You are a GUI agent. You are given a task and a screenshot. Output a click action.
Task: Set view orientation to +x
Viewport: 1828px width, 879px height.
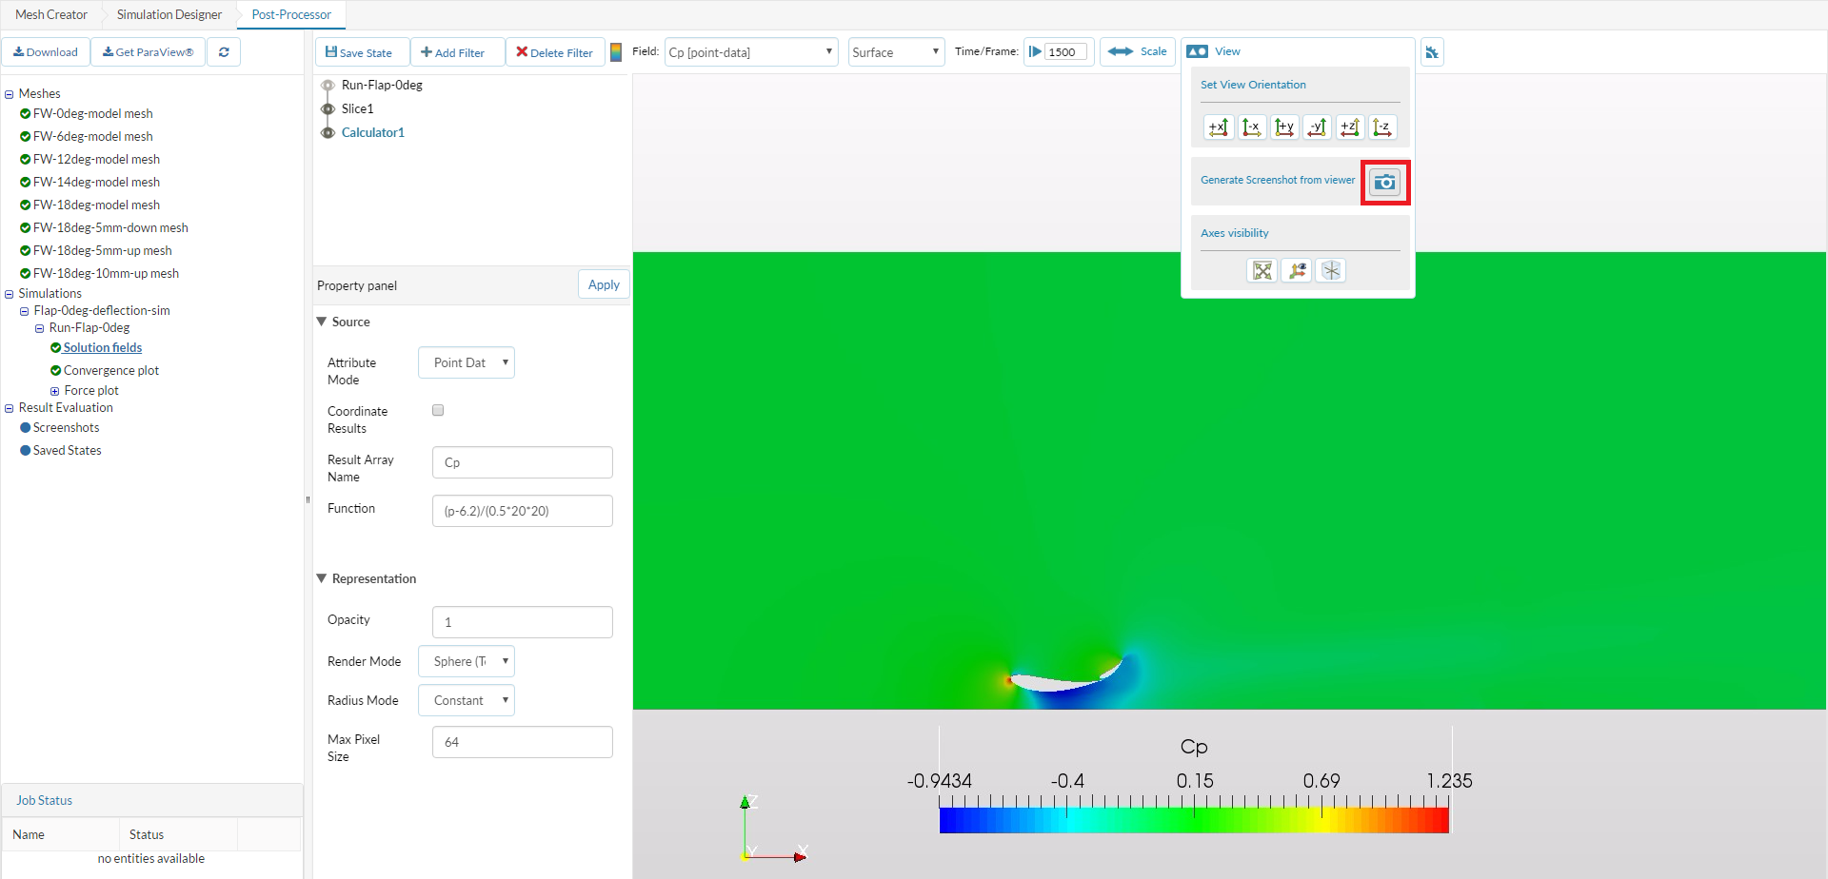1219,127
